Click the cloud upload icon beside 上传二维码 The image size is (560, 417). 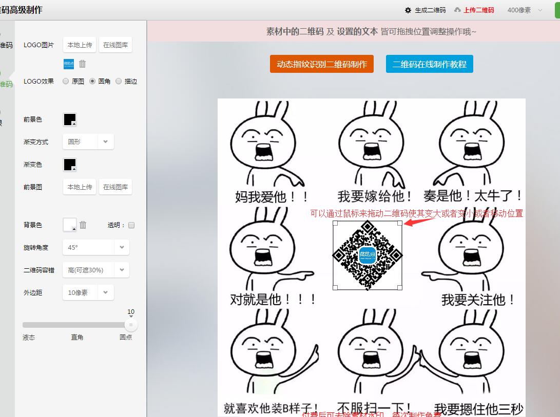tap(457, 10)
